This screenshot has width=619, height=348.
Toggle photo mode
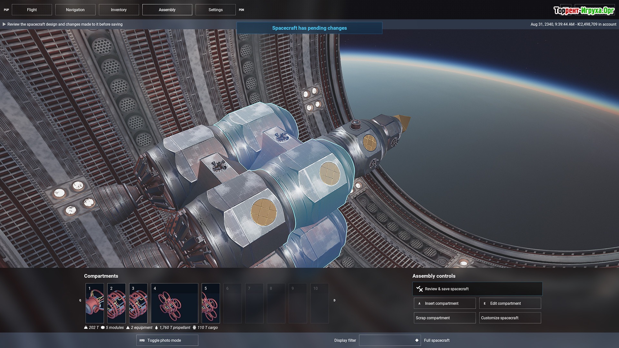pyautogui.click(x=167, y=340)
